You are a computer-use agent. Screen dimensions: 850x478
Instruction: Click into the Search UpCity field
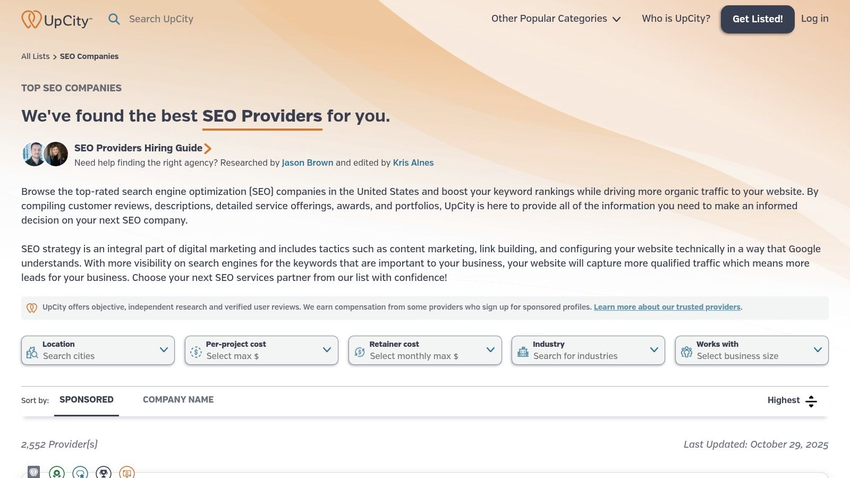click(x=161, y=19)
